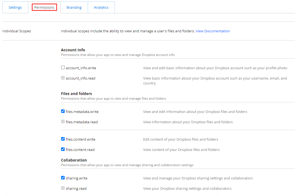Open the Analytics tab

click(x=101, y=7)
